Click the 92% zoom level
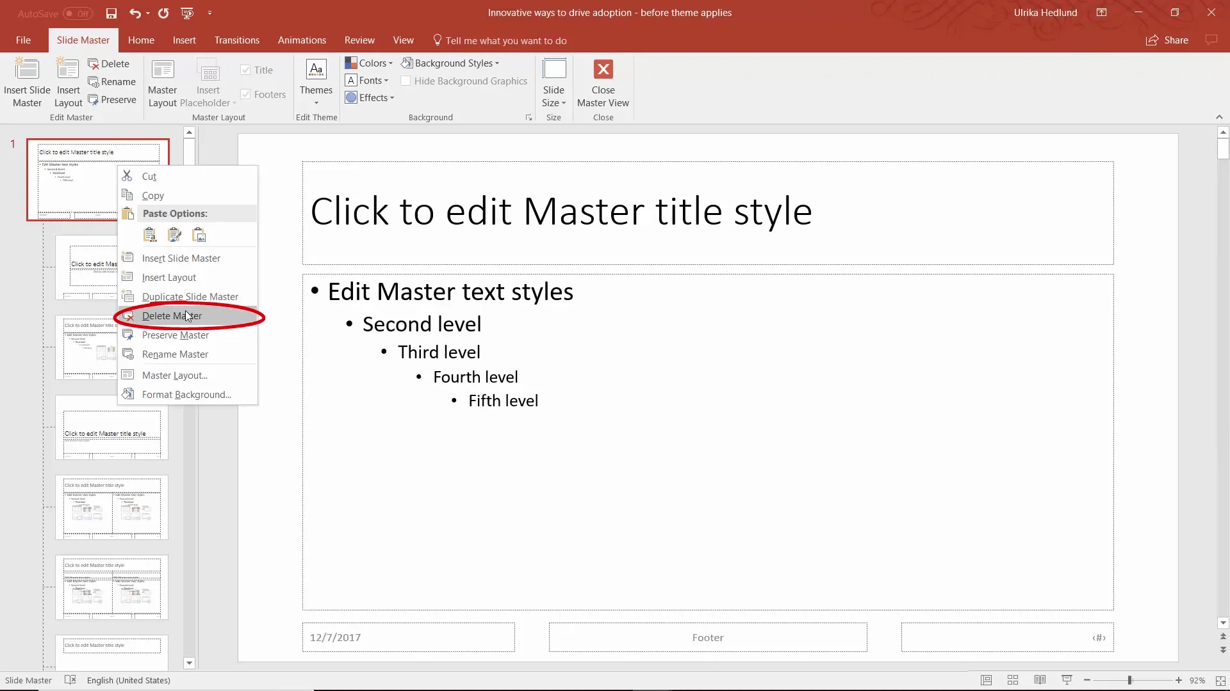 click(1197, 680)
